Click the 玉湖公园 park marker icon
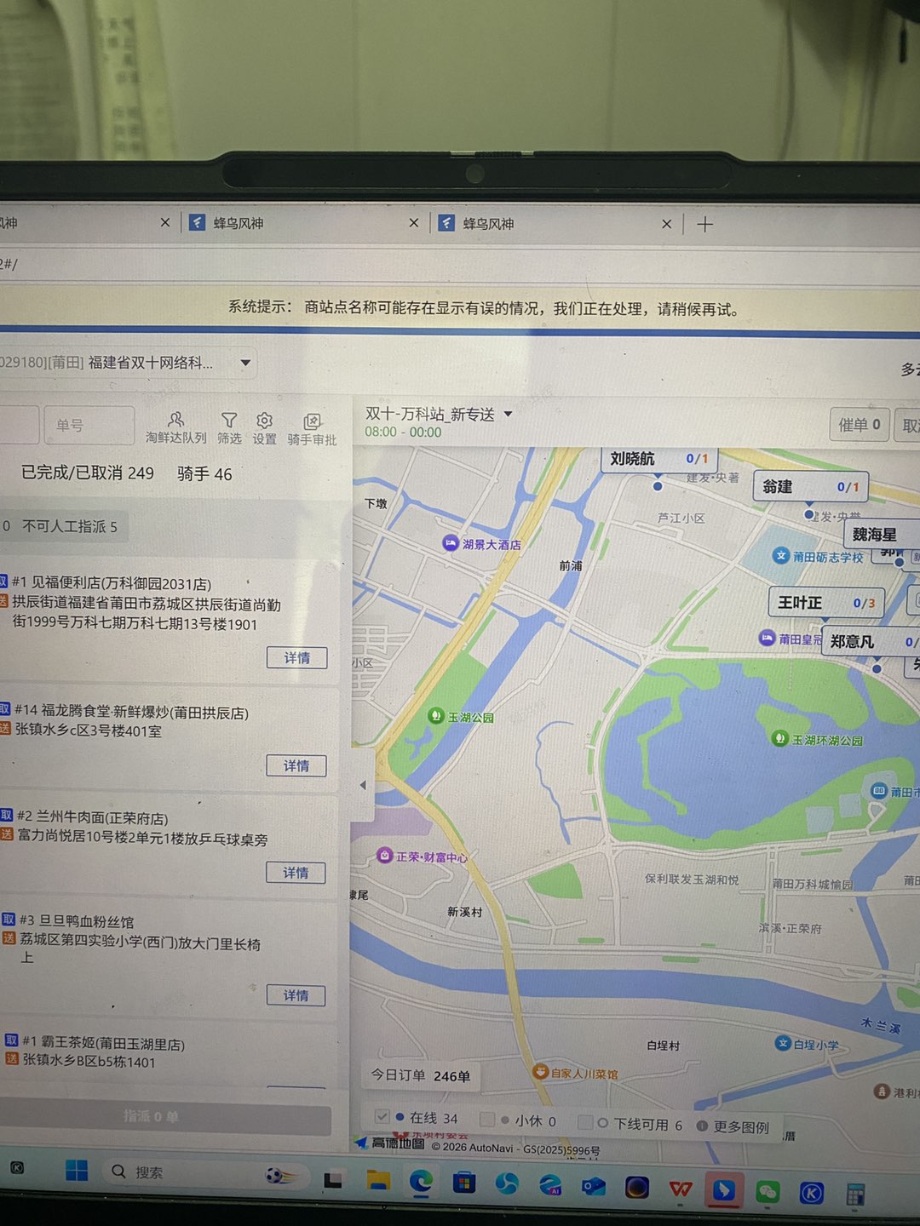The image size is (920, 1226). [x=435, y=716]
